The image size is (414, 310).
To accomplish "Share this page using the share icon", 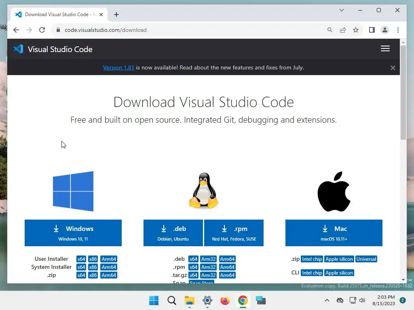I will click(x=343, y=30).
